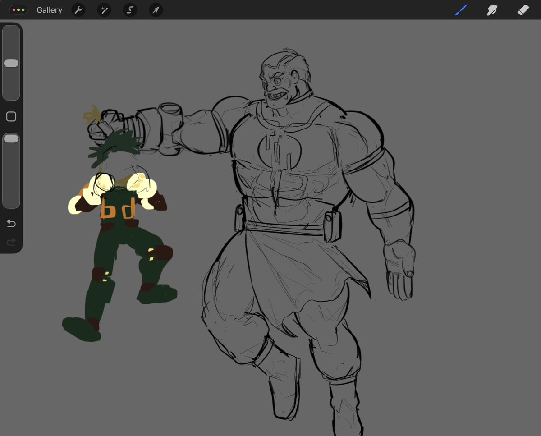Image resolution: width=541 pixels, height=436 pixels.
Task: Open the Actions menu with the wrench icon
Action: tap(78, 9)
